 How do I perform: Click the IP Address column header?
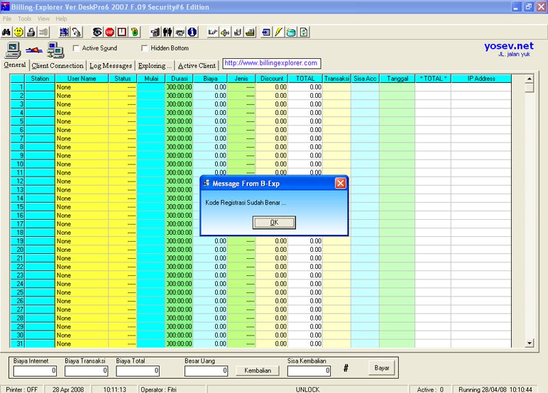482,79
